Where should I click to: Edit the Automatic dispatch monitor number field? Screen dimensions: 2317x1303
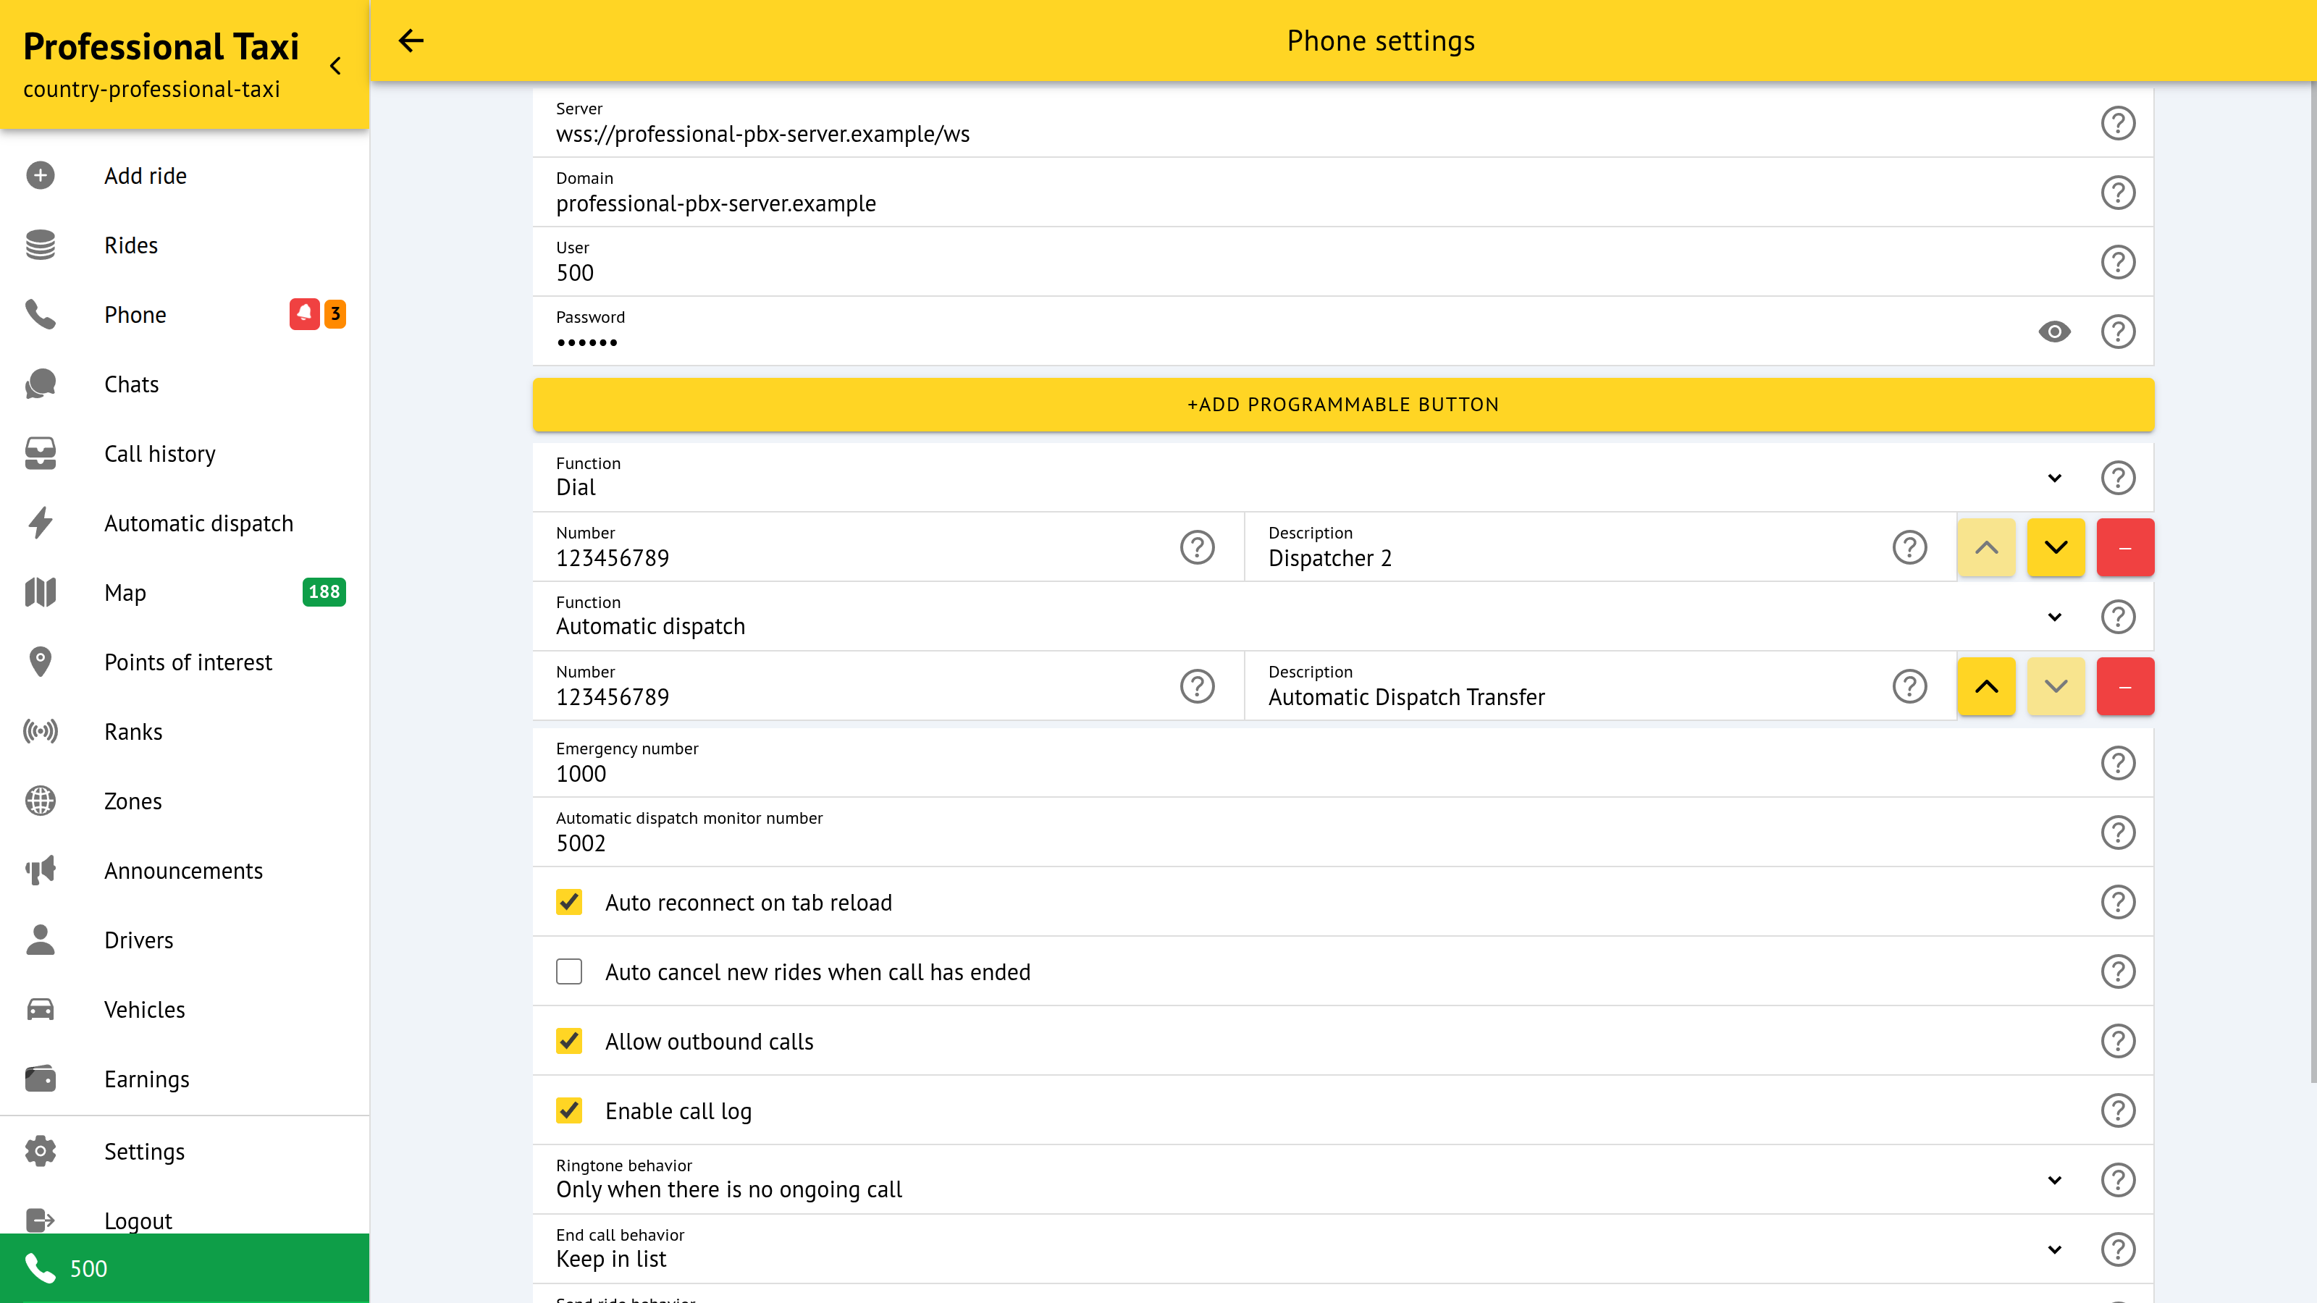[x=1259, y=843]
